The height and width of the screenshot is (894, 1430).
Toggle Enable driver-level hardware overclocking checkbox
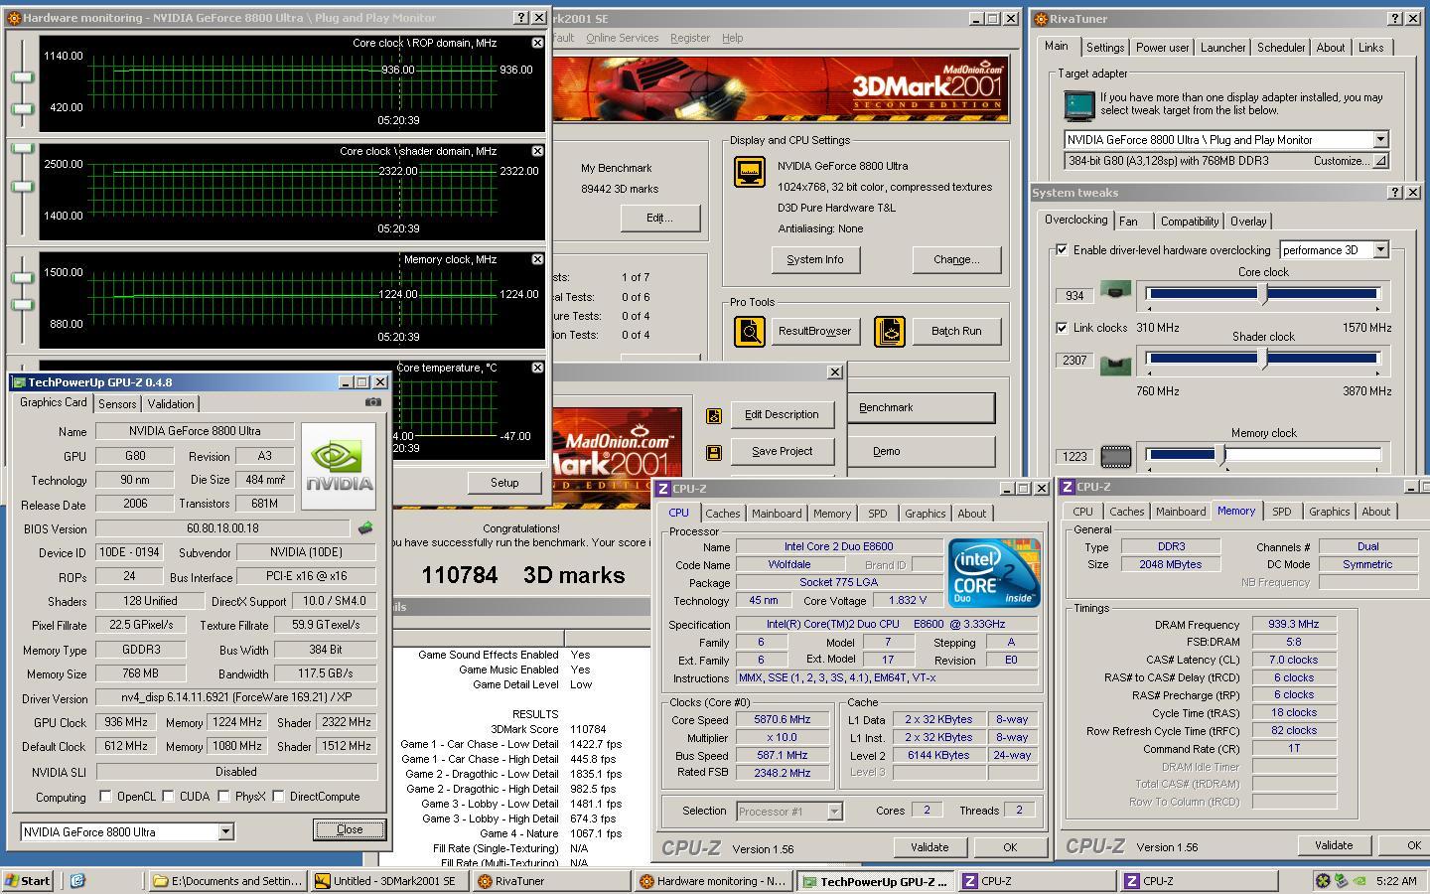click(1062, 249)
